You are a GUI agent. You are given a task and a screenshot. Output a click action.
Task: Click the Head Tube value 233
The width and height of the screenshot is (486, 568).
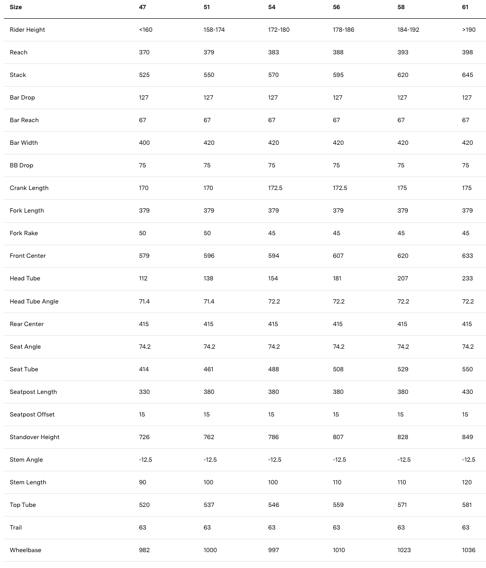[467, 278]
